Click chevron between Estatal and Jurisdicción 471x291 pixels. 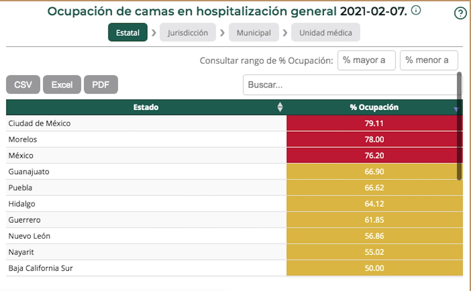pyautogui.click(x=154, y=33)
